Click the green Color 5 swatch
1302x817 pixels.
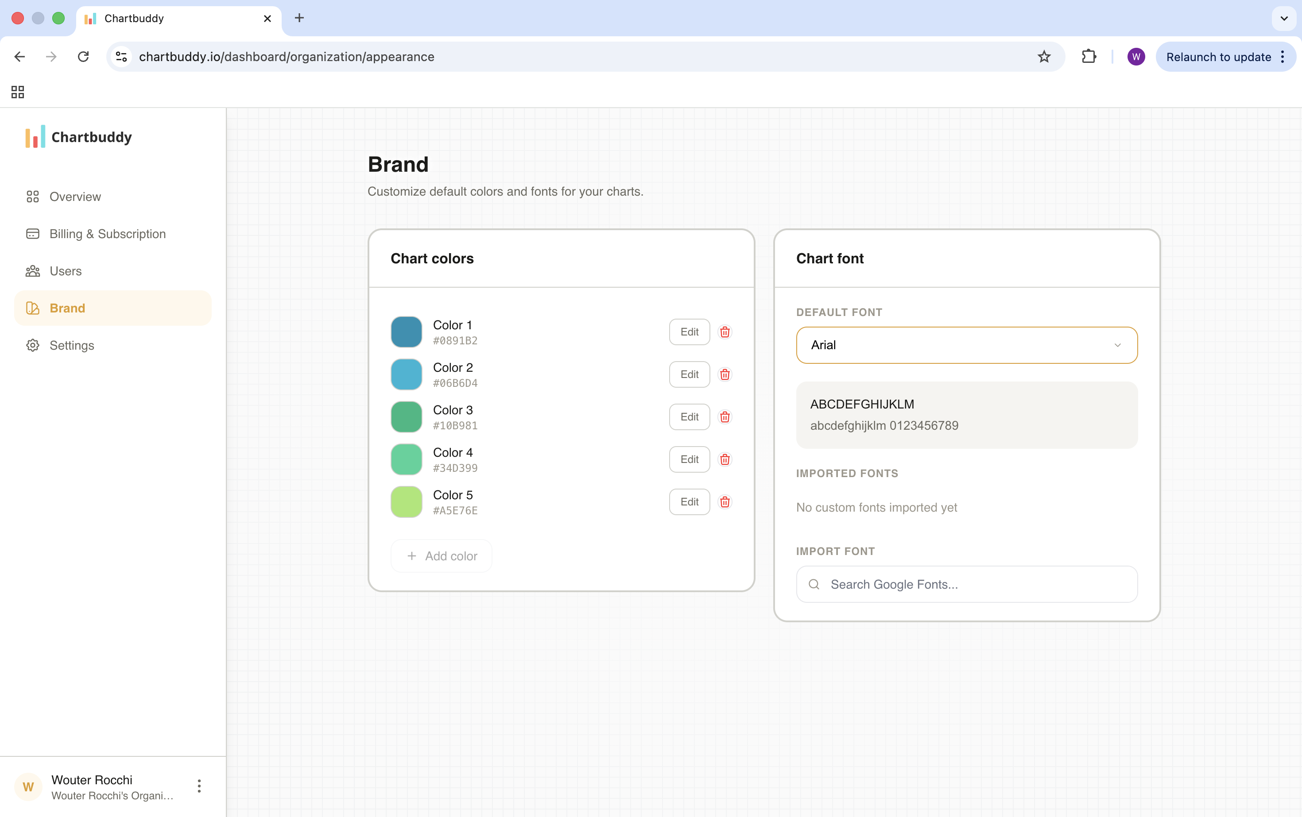[x=406, y=501]
